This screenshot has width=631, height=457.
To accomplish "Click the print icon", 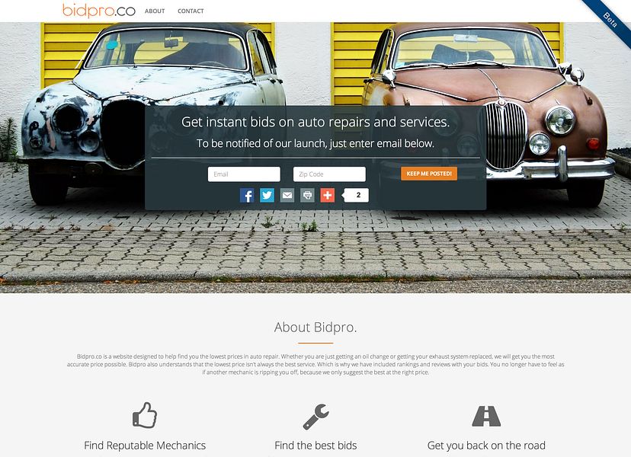I will (x=307, y=196).
